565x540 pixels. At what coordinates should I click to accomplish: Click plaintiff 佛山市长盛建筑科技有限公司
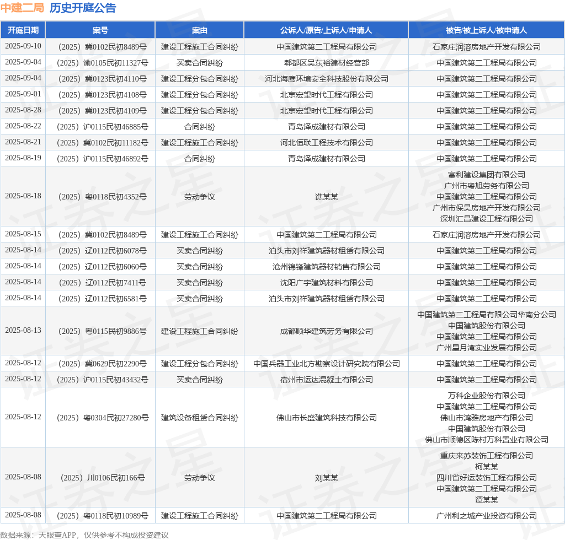pyautogui.click(x=327, y=418)
